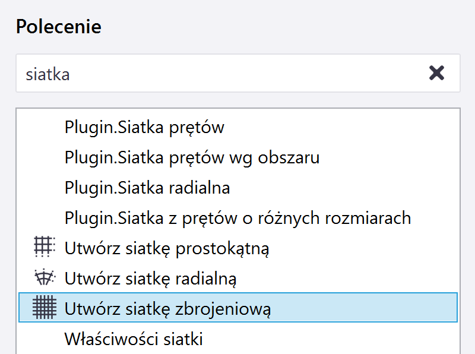Clear the search with the X icon
The height and width of the screenshot is (354, 475).
(x=436, y=73)
